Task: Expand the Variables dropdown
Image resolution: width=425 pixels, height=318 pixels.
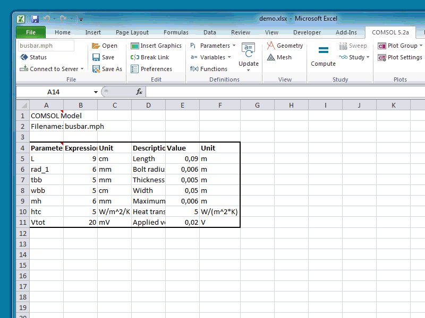Action: tap(229, 57)
